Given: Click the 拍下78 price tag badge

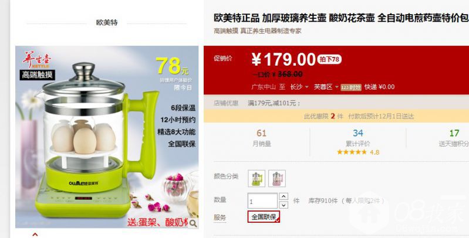Looking at the screenshot, I should [x=329, y=59].
